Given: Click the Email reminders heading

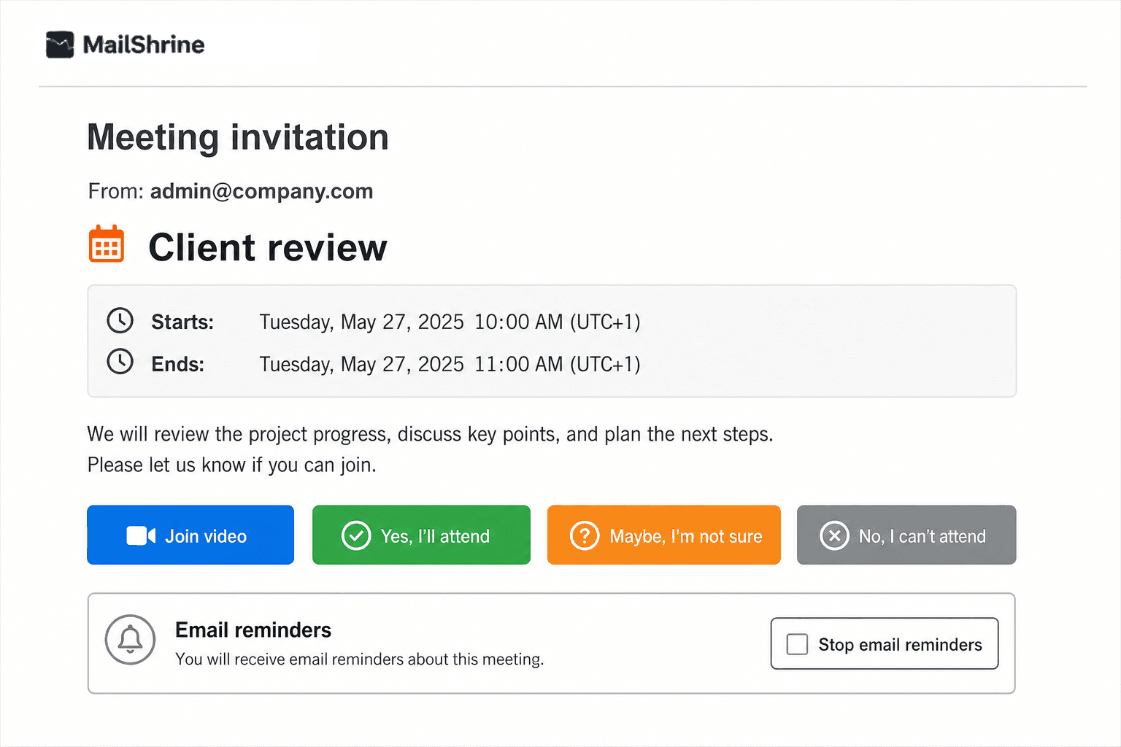Looking at the screenshot, I should [253, 630].
